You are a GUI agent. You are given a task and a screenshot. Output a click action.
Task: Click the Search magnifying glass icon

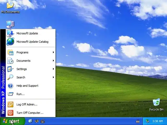click(10, 77)
